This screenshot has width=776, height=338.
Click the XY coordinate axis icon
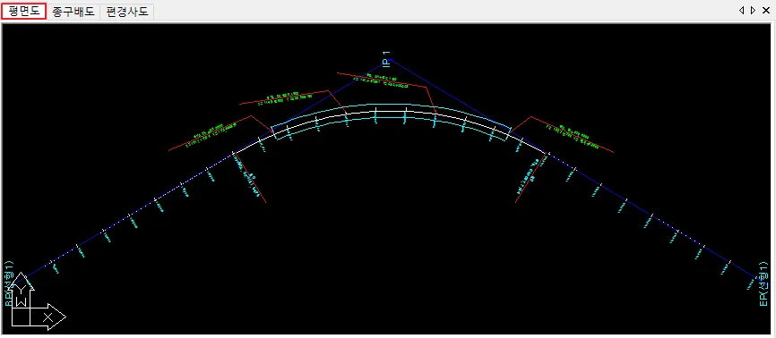(38, 300)
